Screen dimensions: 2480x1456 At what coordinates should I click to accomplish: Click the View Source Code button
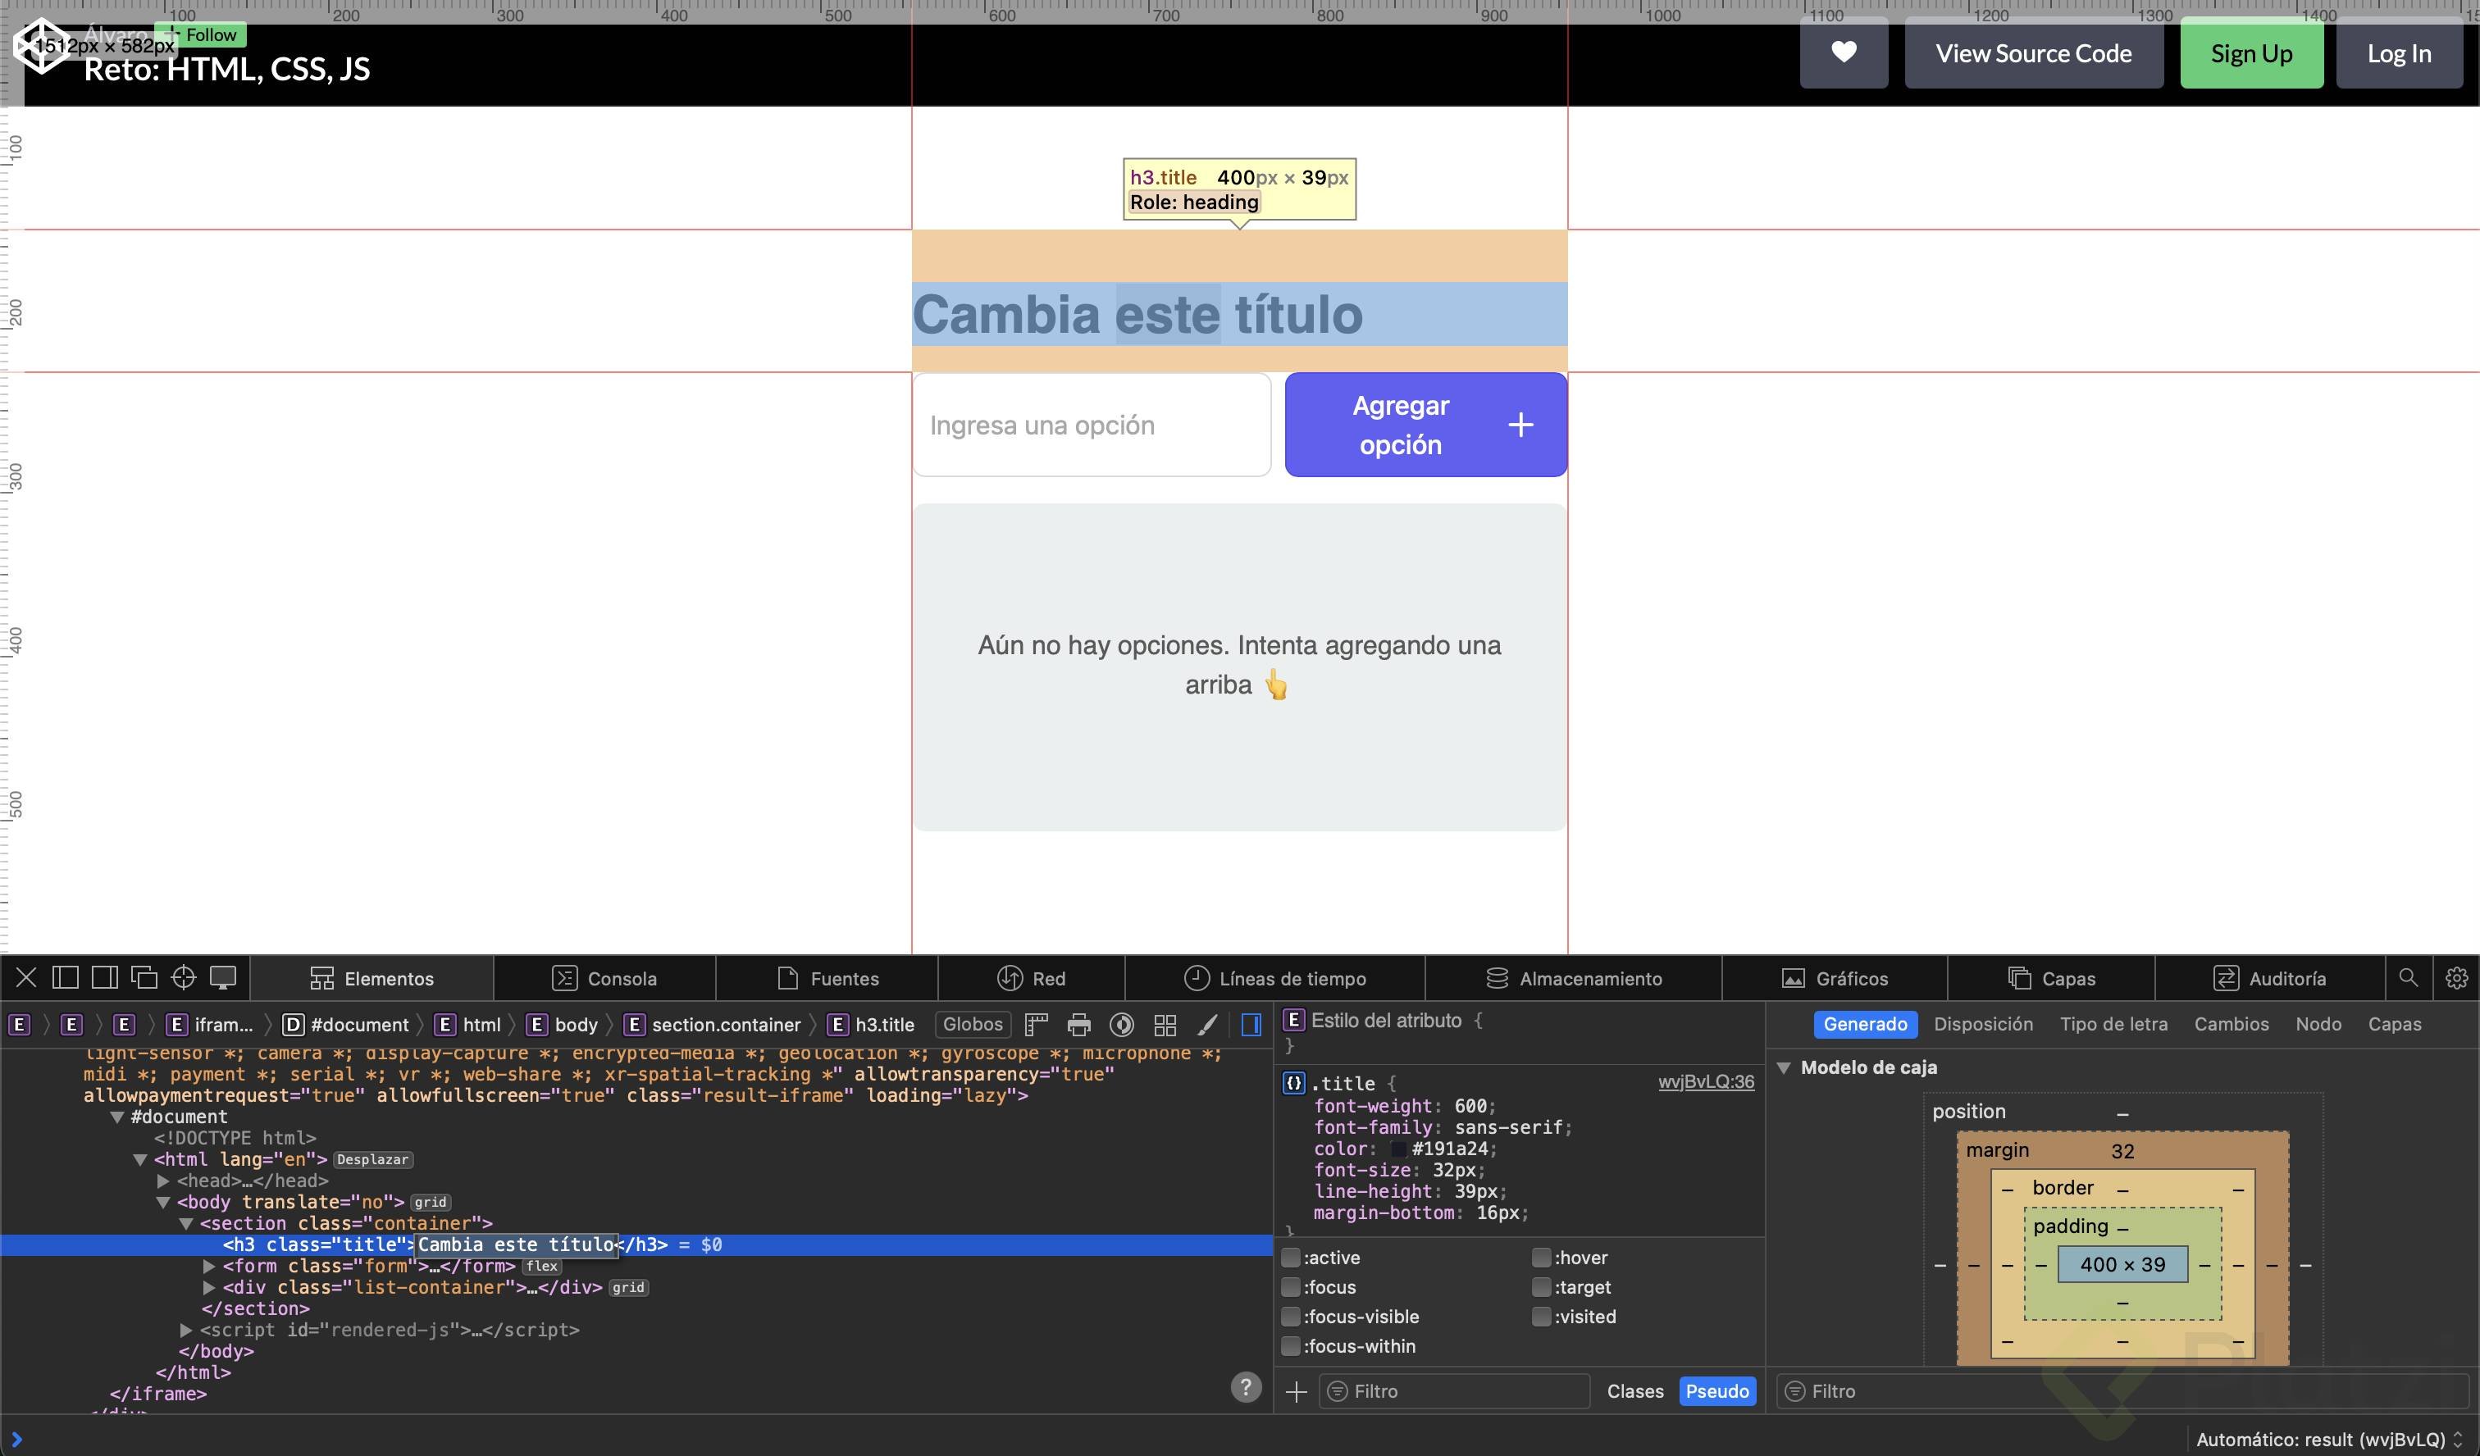pyautogui.click(x=2033, y=53)
